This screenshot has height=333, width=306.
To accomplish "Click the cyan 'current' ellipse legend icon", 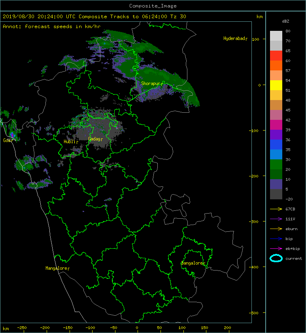I will point(276,258).
